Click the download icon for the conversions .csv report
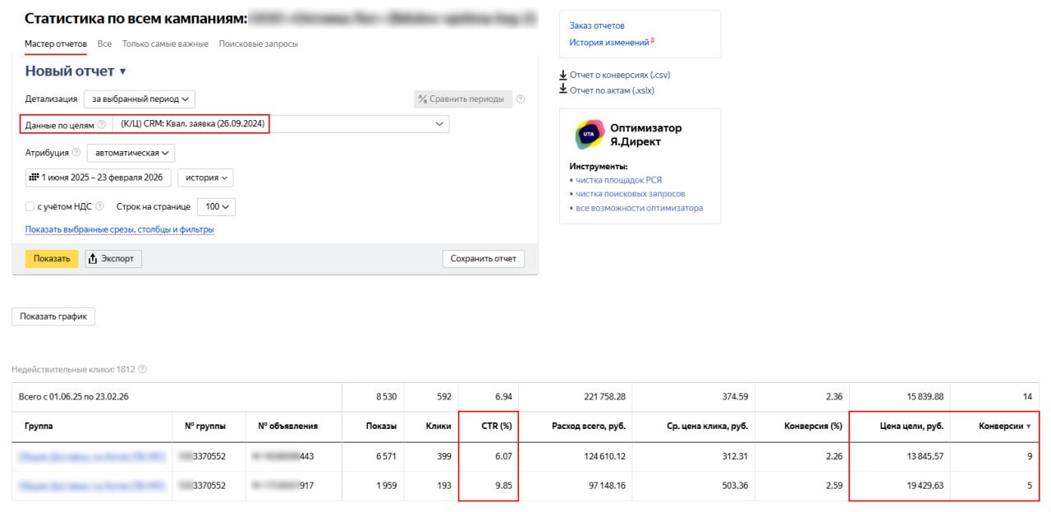The width and height of the screenshot is (1051, 512). coord(563,75)
